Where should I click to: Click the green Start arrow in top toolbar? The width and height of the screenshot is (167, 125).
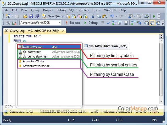(154, 16)
